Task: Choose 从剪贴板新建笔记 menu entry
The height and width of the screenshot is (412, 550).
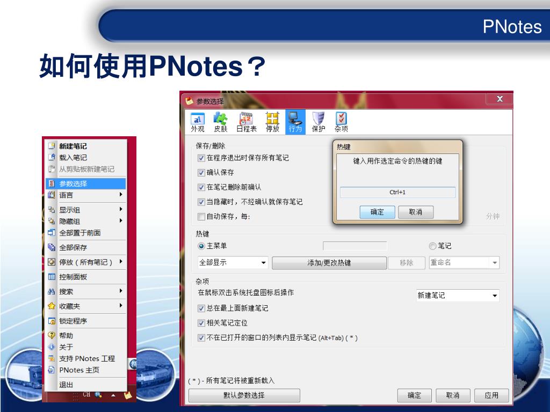Action: [x=86, y=169]
